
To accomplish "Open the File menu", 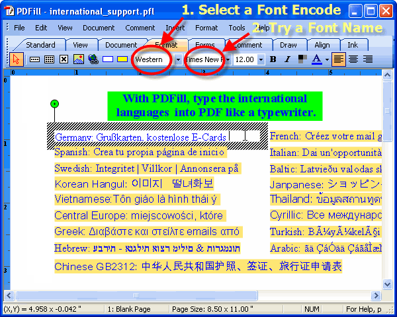I will click(x=19, y=28).
